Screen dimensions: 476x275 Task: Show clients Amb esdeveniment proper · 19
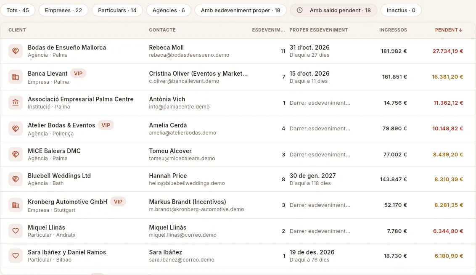(x=241, y=11)
